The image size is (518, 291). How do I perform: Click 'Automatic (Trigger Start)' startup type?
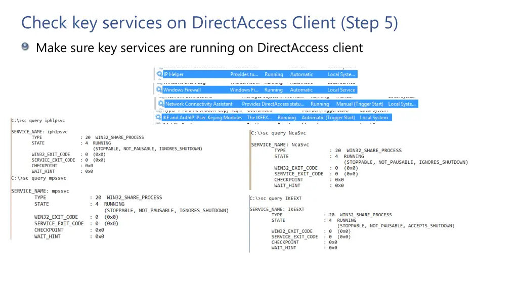328,117
